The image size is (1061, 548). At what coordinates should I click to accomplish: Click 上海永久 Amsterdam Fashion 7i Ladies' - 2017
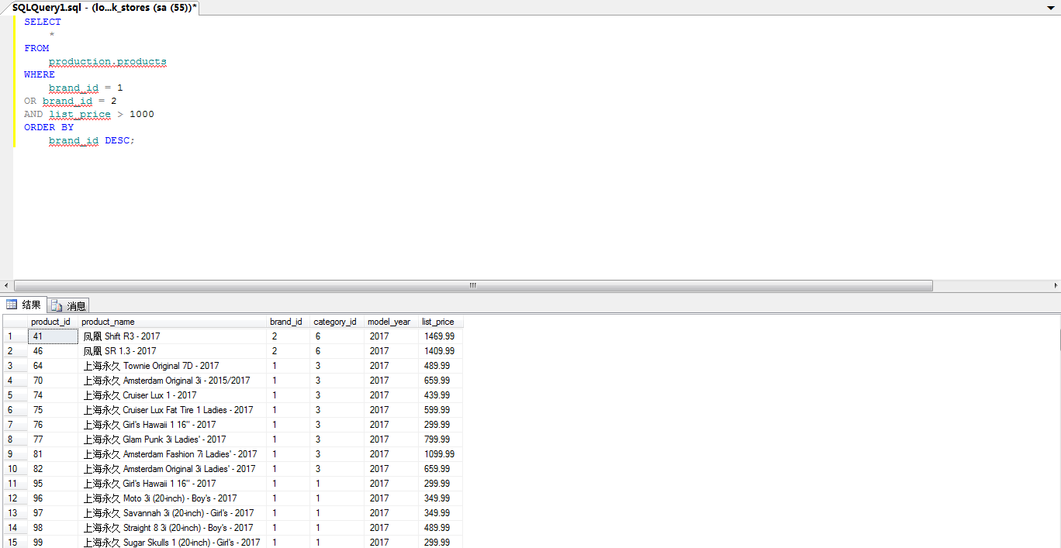click(x=171, y=454)
